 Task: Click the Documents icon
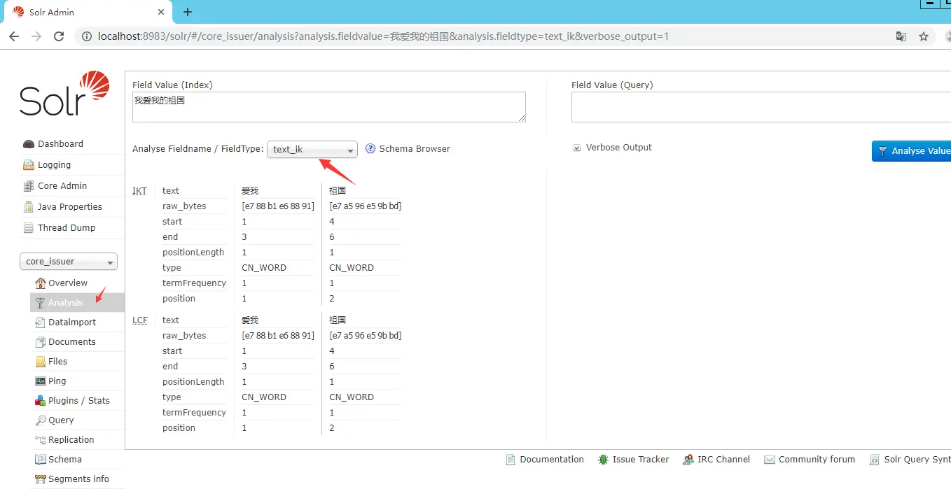click(x=41, y=342)
